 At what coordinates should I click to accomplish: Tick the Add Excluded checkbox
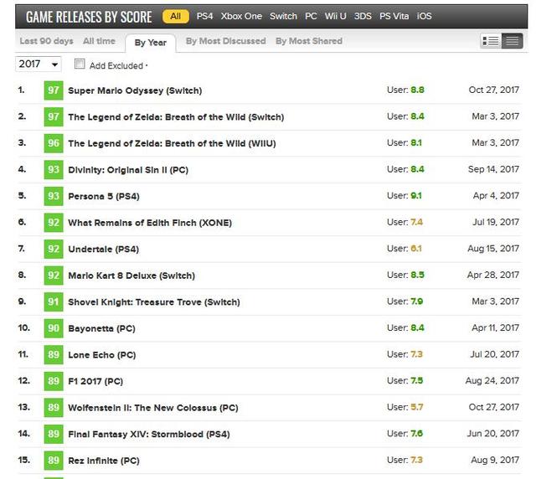tap(80, 64)
